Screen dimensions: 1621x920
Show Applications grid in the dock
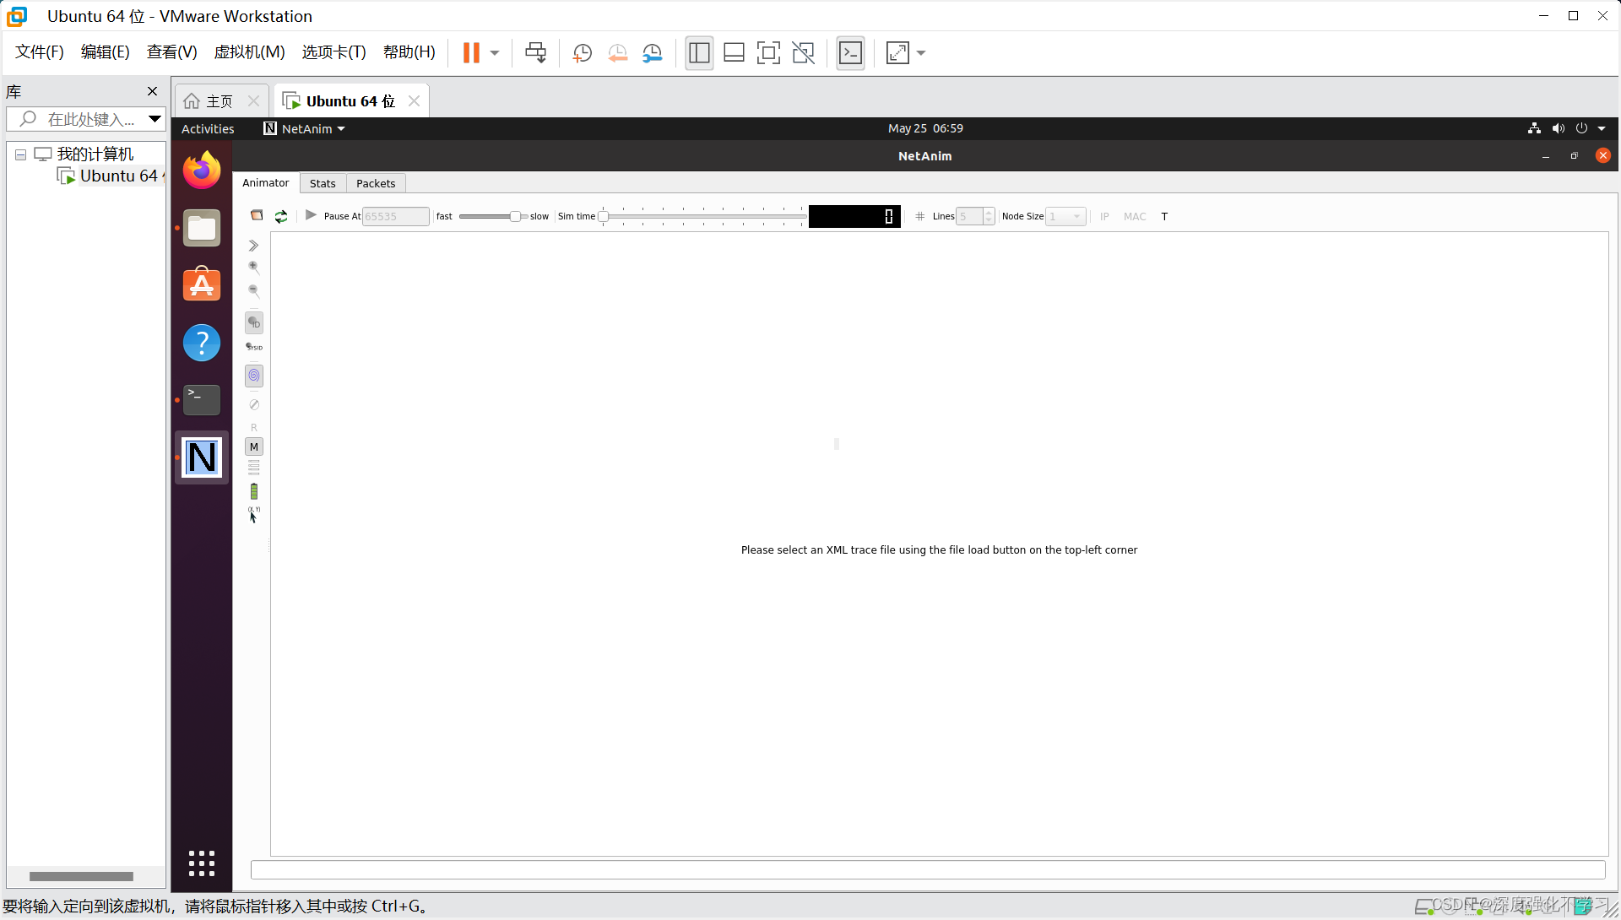202,863
